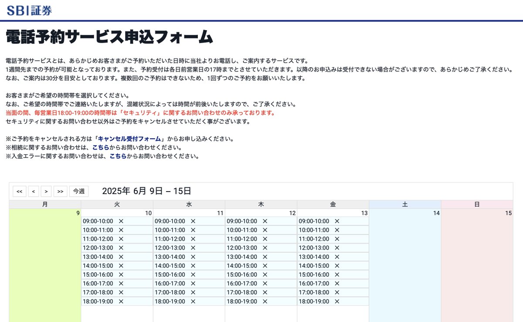Click the × on Friday 13's 13:00-14:00 slot
Screen dimensions: 523x322
(x=337, y=257)
